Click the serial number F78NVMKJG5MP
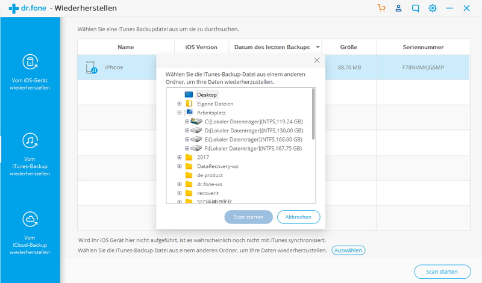The image size is (482, 283). [424, 67]
